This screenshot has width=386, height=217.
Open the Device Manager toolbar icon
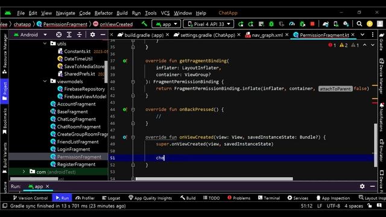click(336, 24)
